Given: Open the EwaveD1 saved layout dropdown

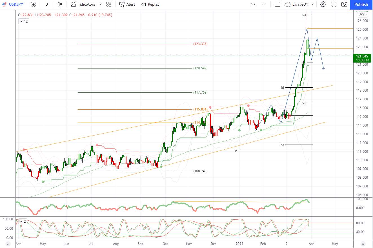Looking at the screenshot, I should click(x=299, y=4).
